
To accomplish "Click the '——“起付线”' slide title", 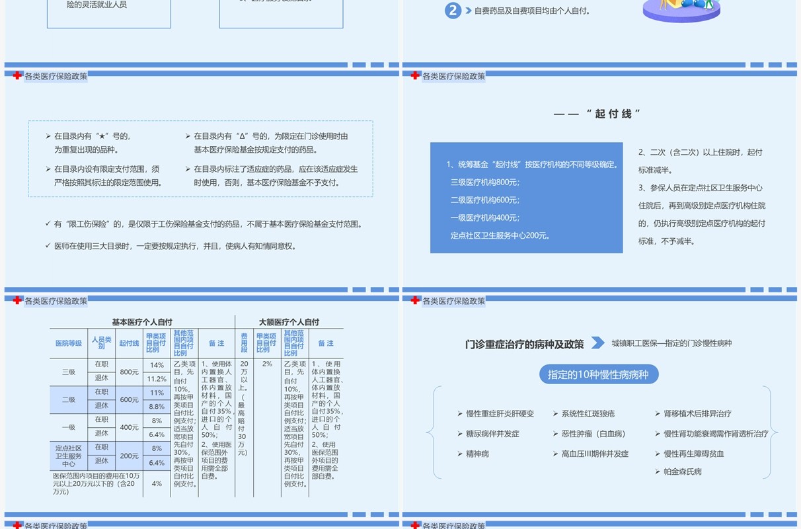I will (598, 114).
